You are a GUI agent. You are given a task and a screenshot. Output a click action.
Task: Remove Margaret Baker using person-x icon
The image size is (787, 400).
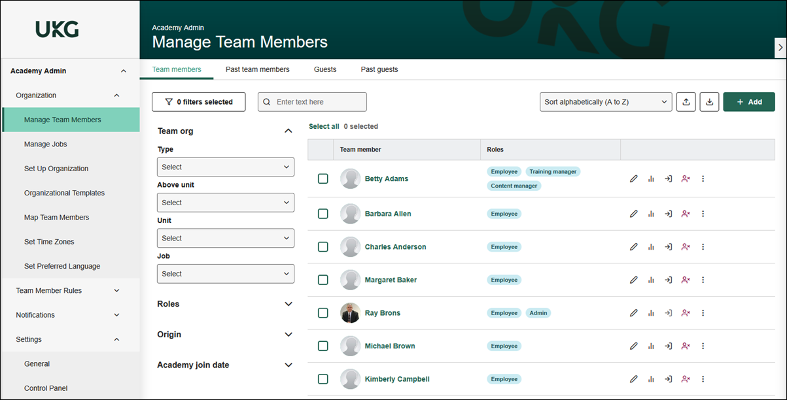click(686, 280)
